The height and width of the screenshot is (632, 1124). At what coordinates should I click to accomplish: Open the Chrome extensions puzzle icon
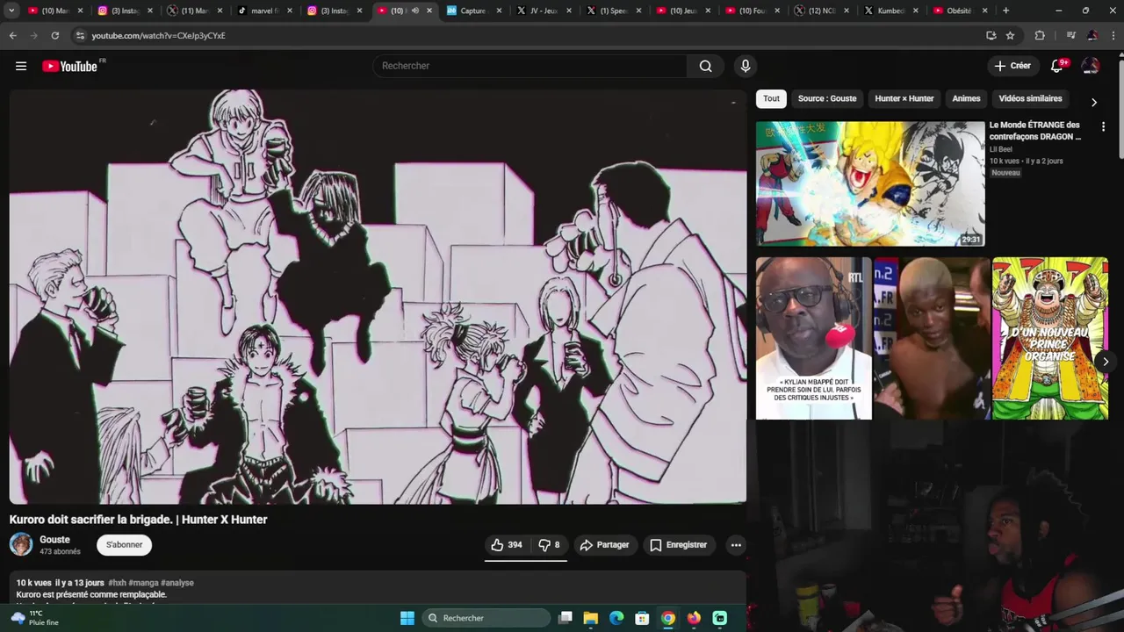point(1040,35)
